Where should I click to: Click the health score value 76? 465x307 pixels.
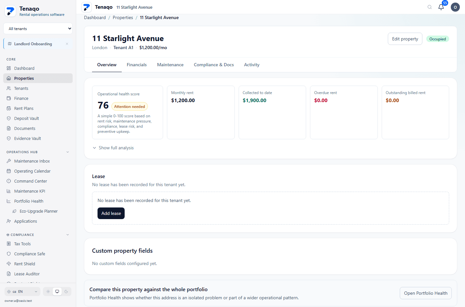tap(103, 105)
